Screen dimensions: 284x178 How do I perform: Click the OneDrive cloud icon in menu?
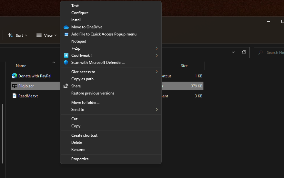pyautogui.click(x=66, y=27)
